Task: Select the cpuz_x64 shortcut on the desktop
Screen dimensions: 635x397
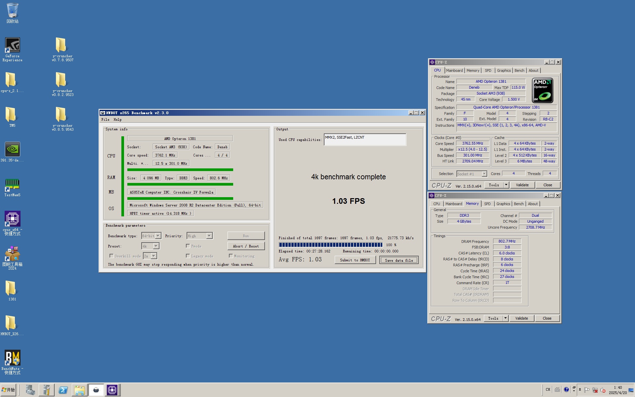Action: click(x=12, y=223)
